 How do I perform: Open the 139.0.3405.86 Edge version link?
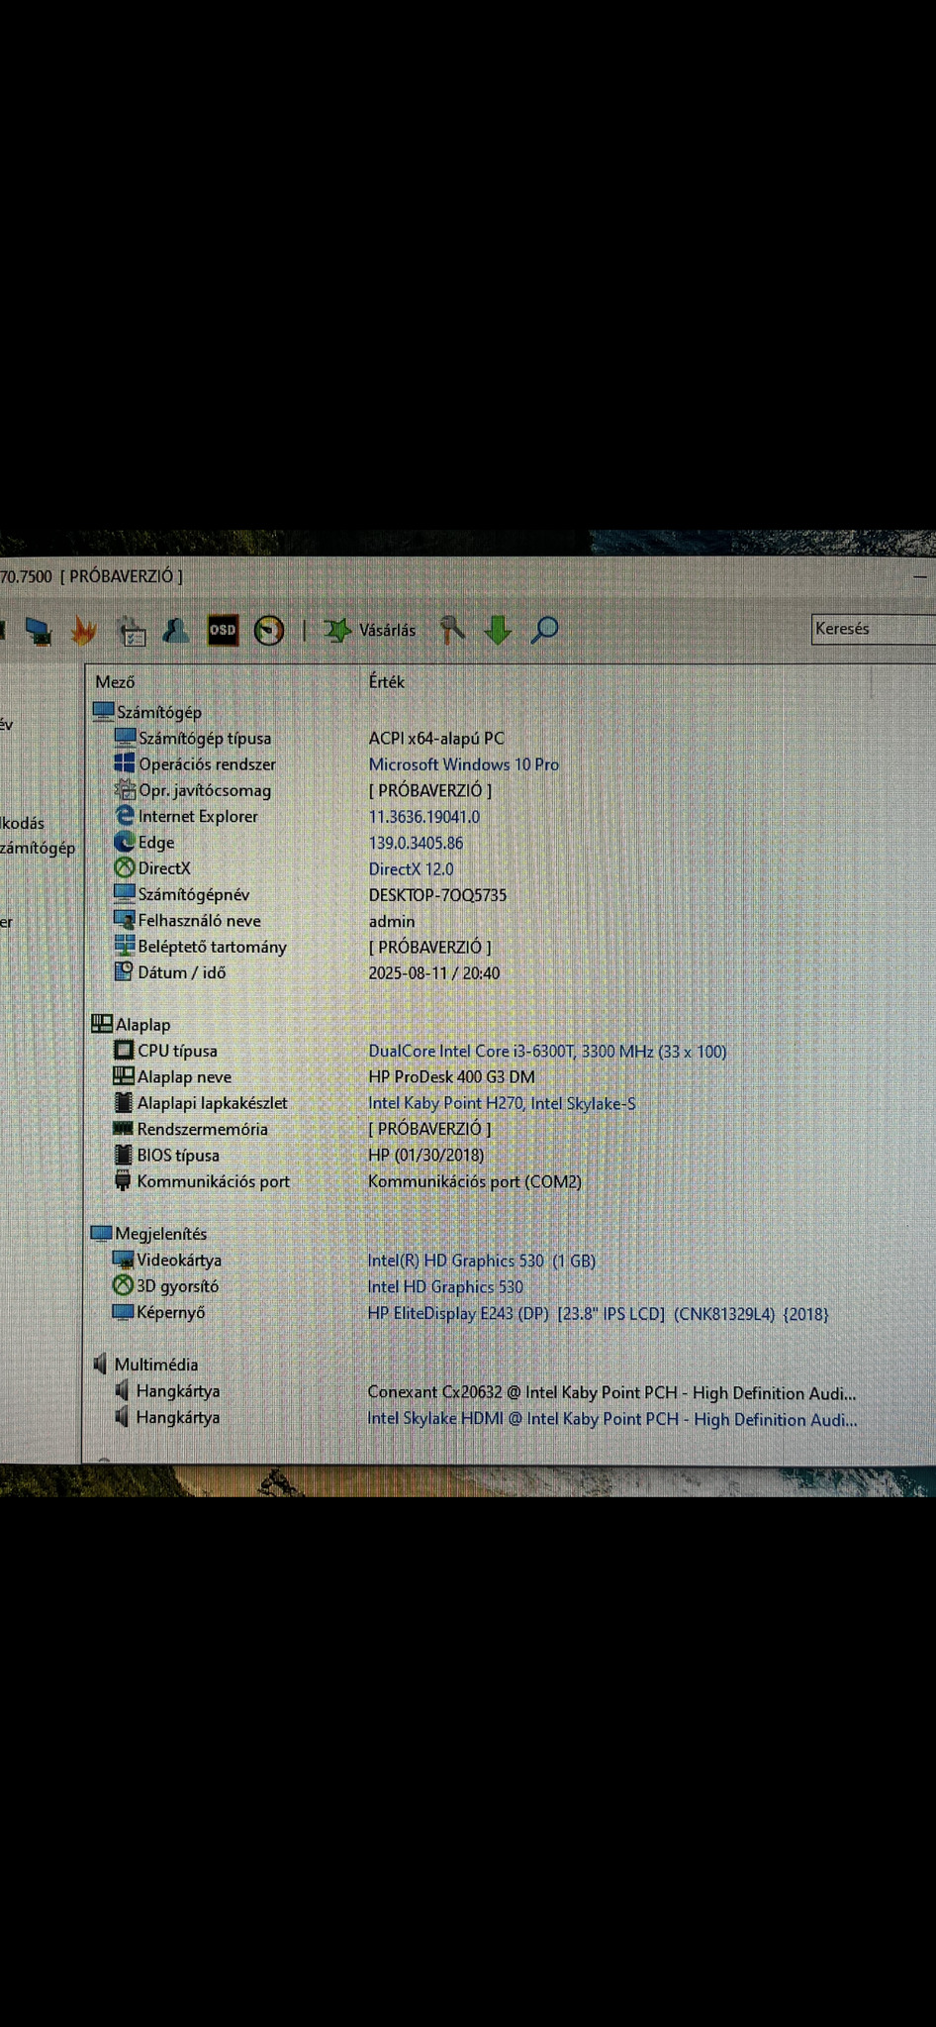[416, 843]
